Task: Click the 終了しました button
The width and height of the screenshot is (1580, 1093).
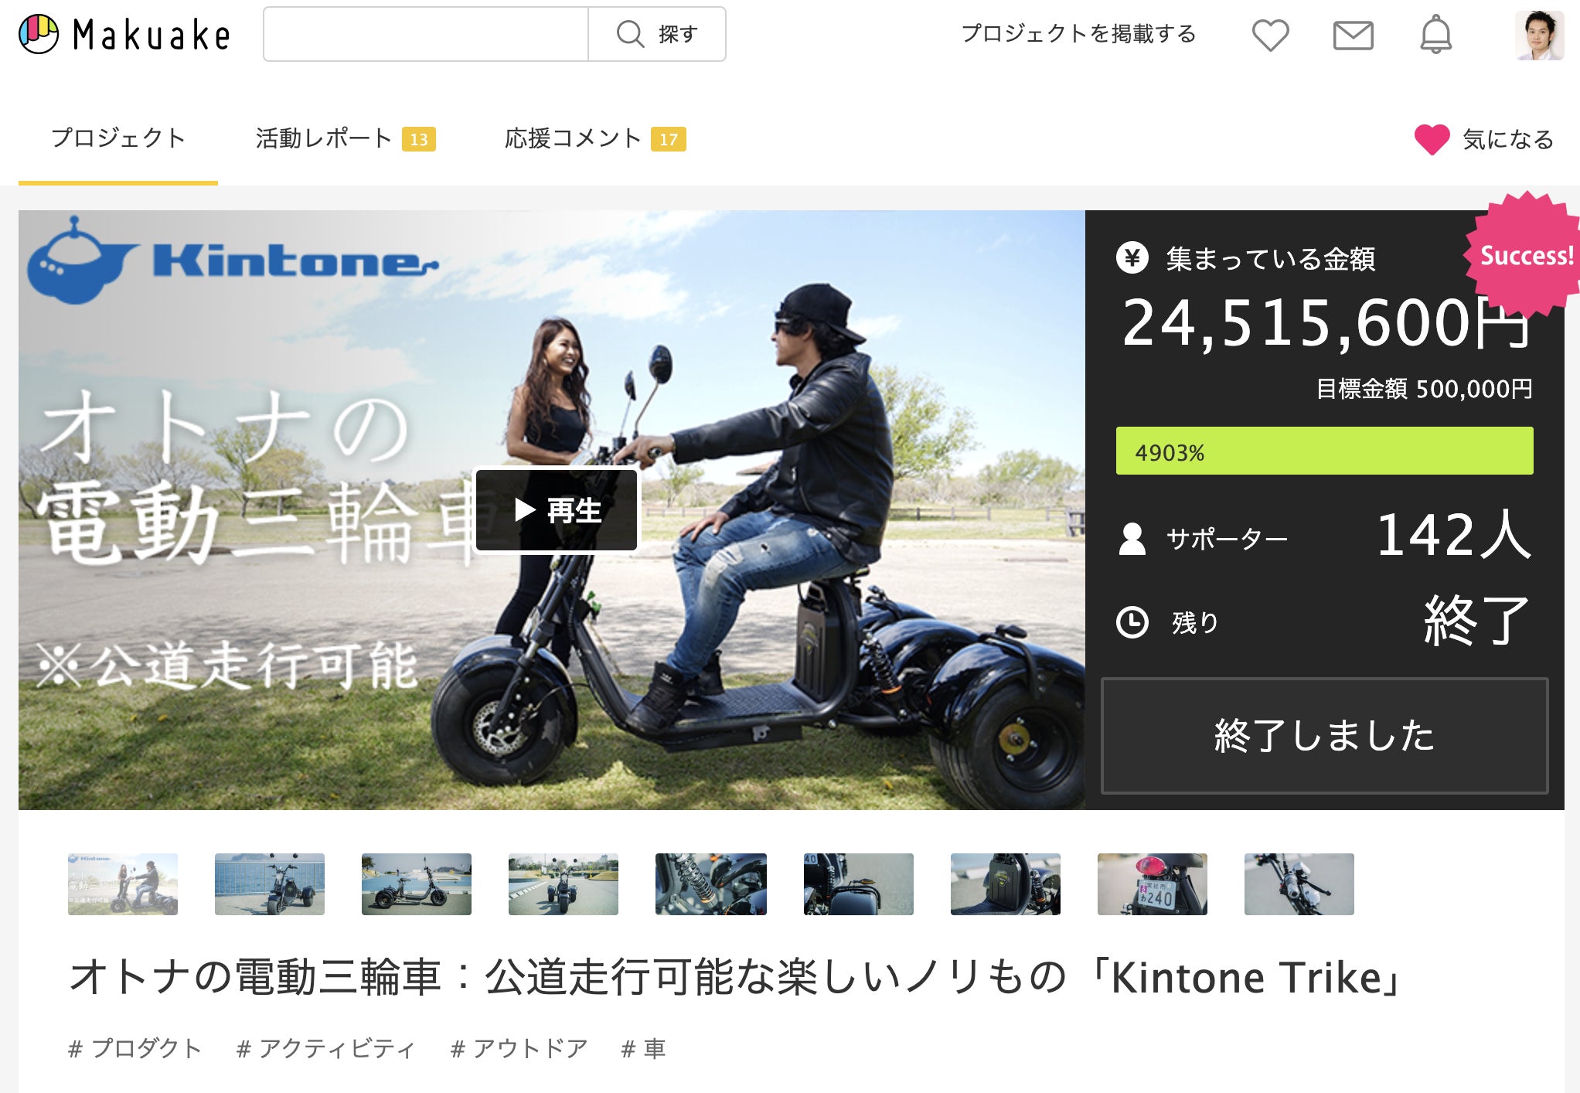Action: point(1324,736)
